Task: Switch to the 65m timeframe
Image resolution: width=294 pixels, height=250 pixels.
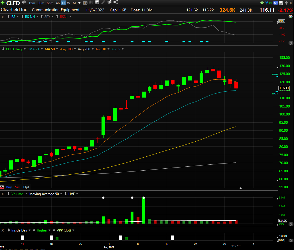Action: (50, 3)
